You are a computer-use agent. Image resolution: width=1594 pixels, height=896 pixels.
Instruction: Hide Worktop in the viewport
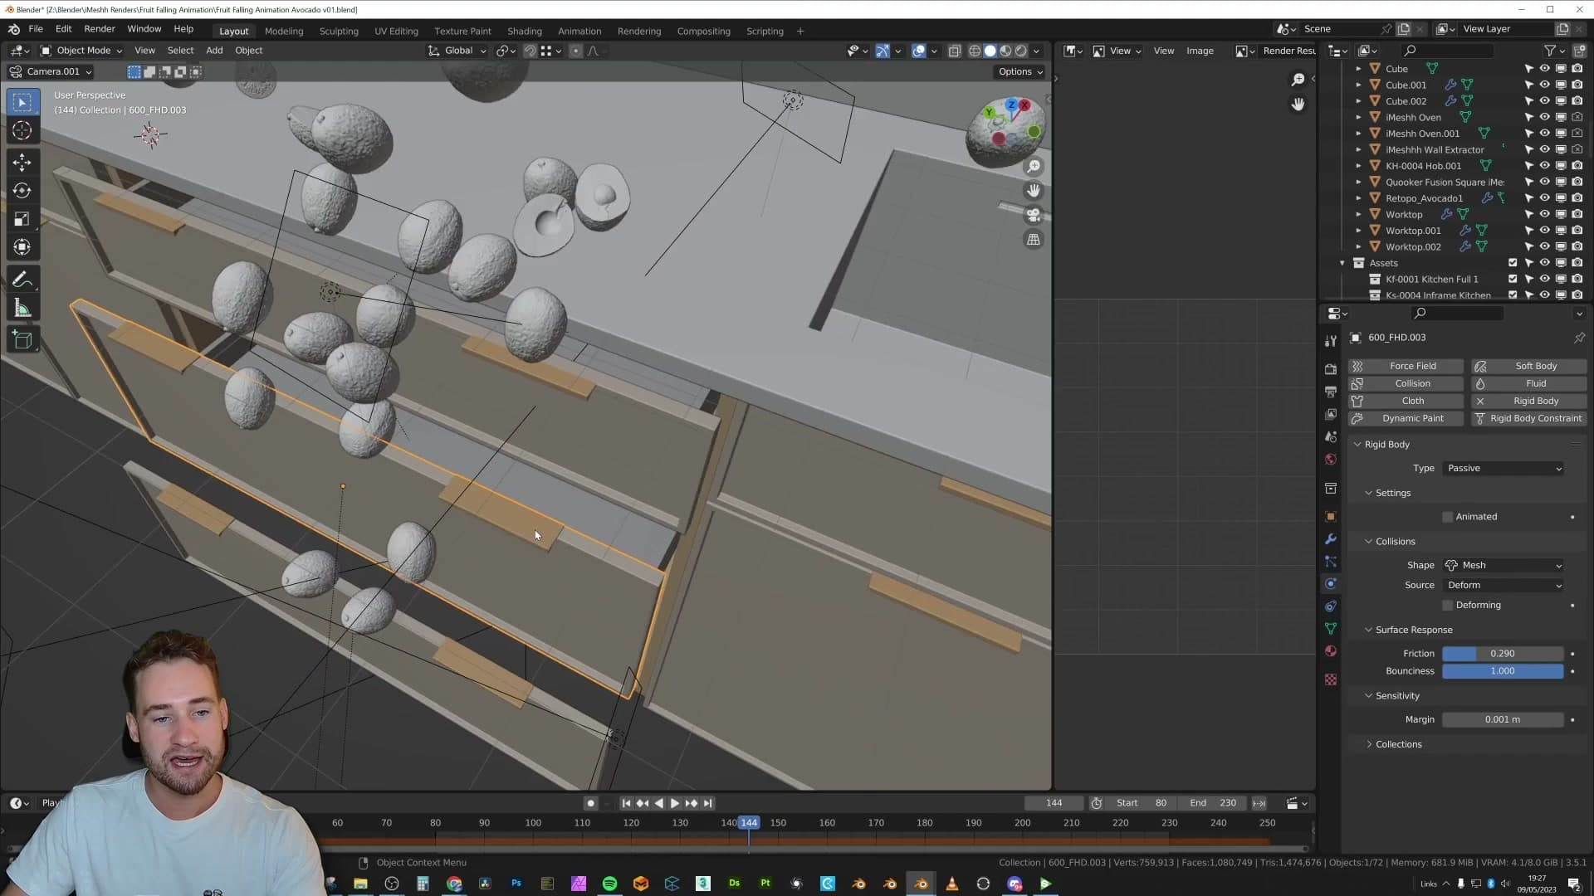pos(1545,214)
